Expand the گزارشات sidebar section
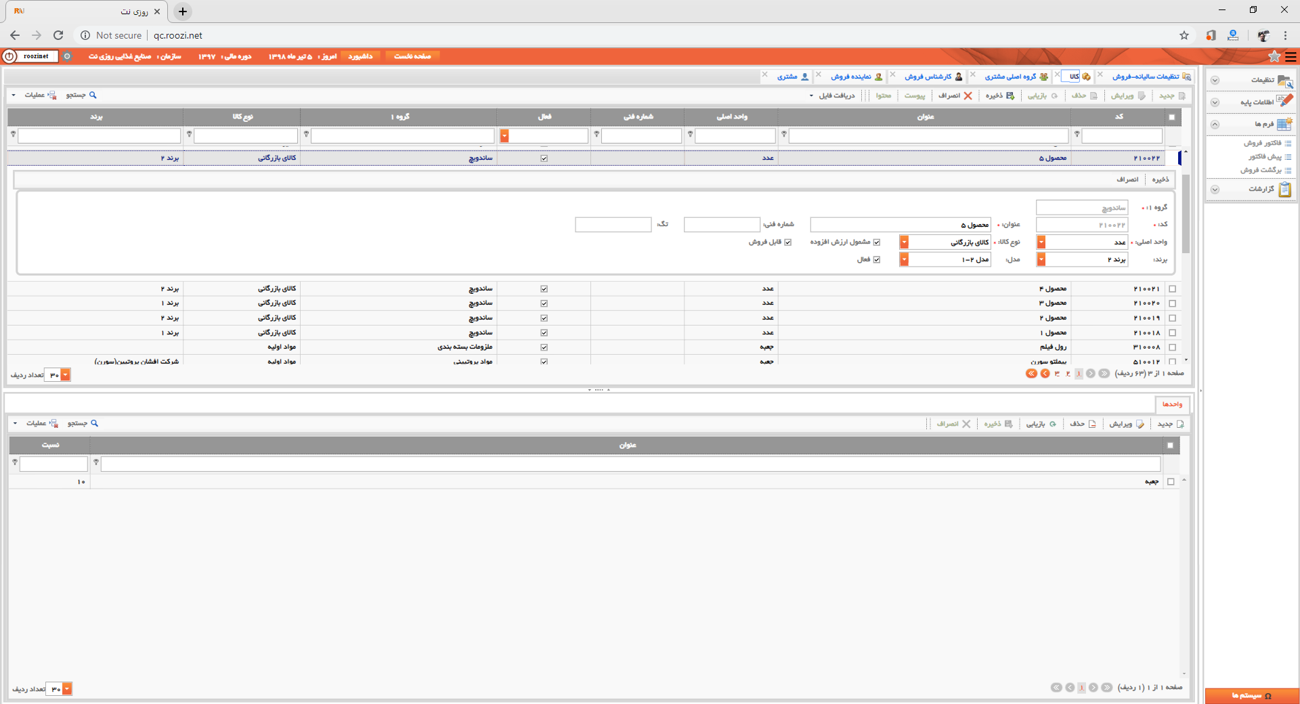Image resolution: width=1300 pixels, height=704 pixels. [1215, 190]
